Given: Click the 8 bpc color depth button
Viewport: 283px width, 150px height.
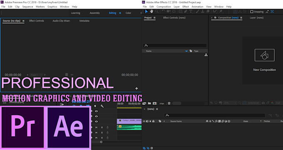Looking at the screenshot, I should coord(162,104).
